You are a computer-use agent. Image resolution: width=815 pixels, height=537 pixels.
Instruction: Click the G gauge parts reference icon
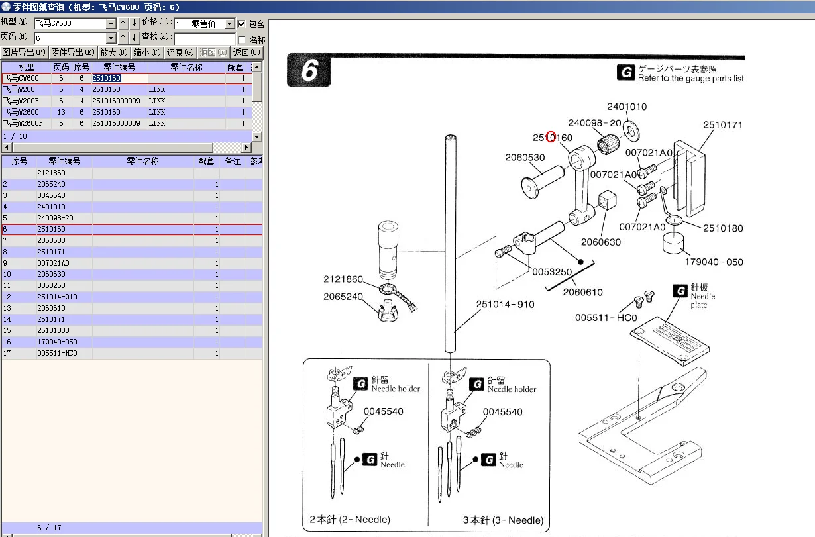click(625, 72)
